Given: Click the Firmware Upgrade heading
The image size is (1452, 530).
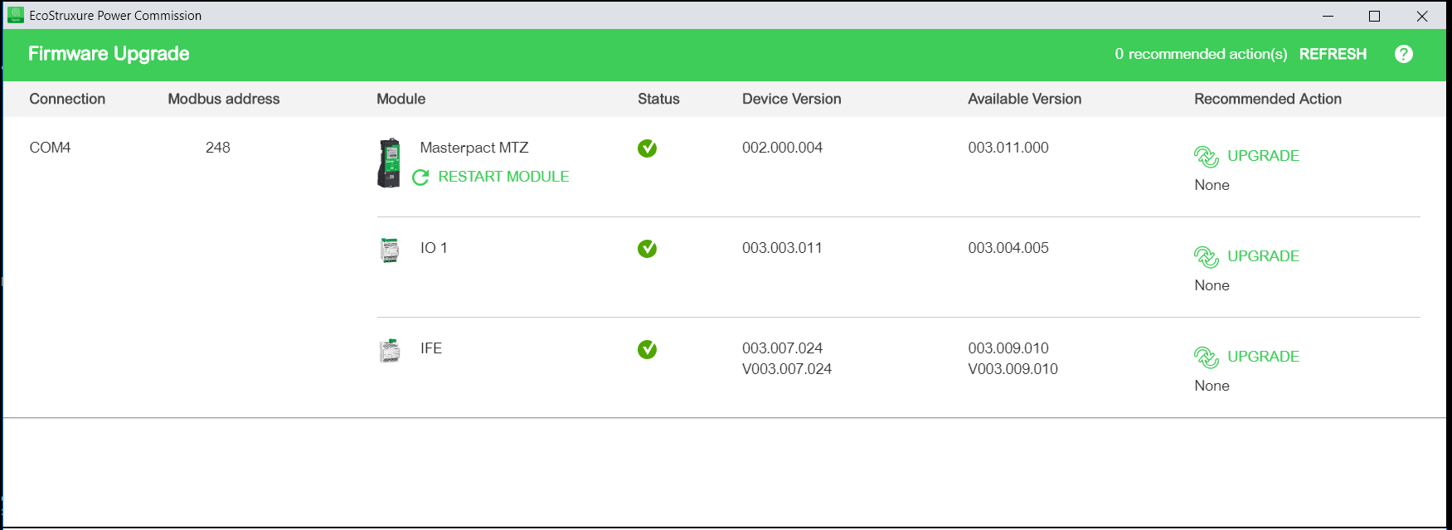Looking at the screenshot, I should [x=109, y=54].
